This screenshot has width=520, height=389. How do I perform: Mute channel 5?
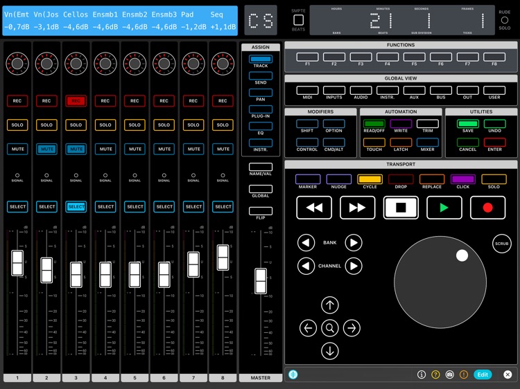point(135,149)
